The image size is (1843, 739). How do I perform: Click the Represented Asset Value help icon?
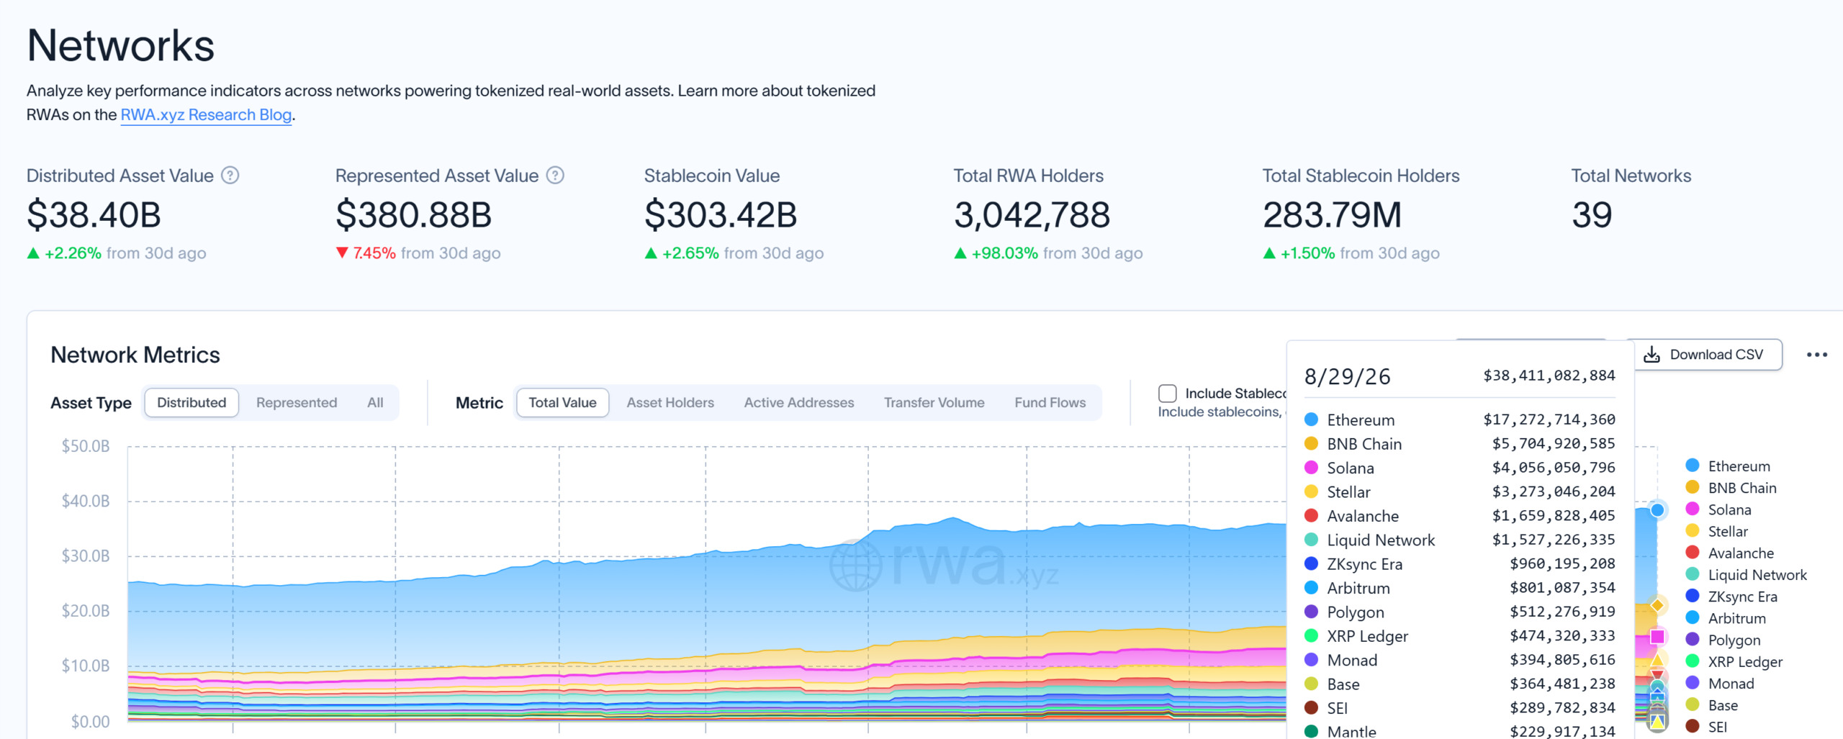(x=555, y=176)
